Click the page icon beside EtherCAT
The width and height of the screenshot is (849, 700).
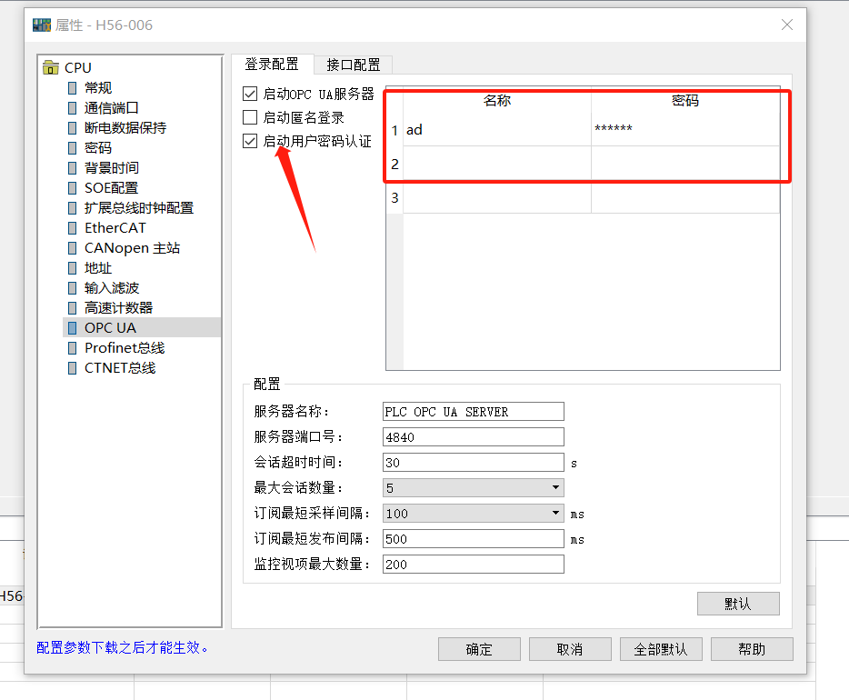coord(72,228)
